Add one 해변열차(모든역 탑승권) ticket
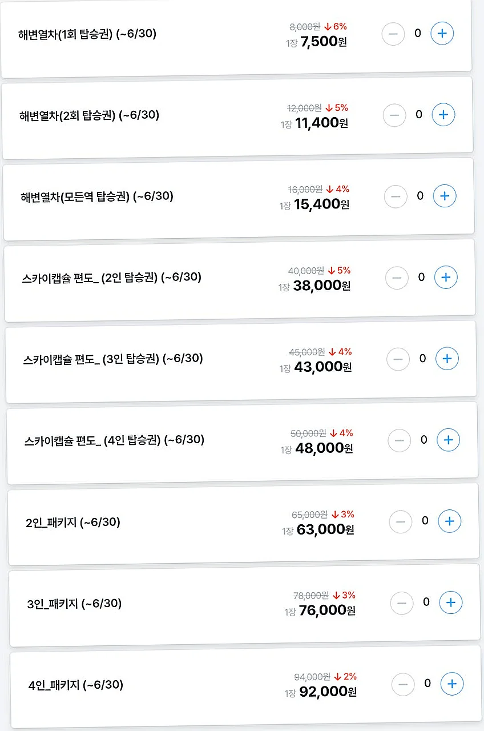 point(445,196)
